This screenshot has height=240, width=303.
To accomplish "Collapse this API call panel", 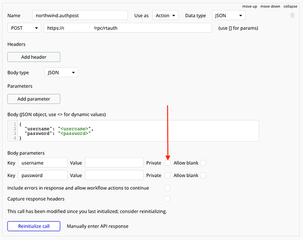I will coord(290,6).
